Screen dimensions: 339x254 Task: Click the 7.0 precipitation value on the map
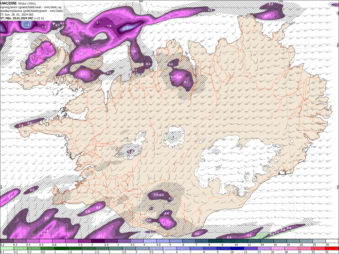tap(27, 25)
